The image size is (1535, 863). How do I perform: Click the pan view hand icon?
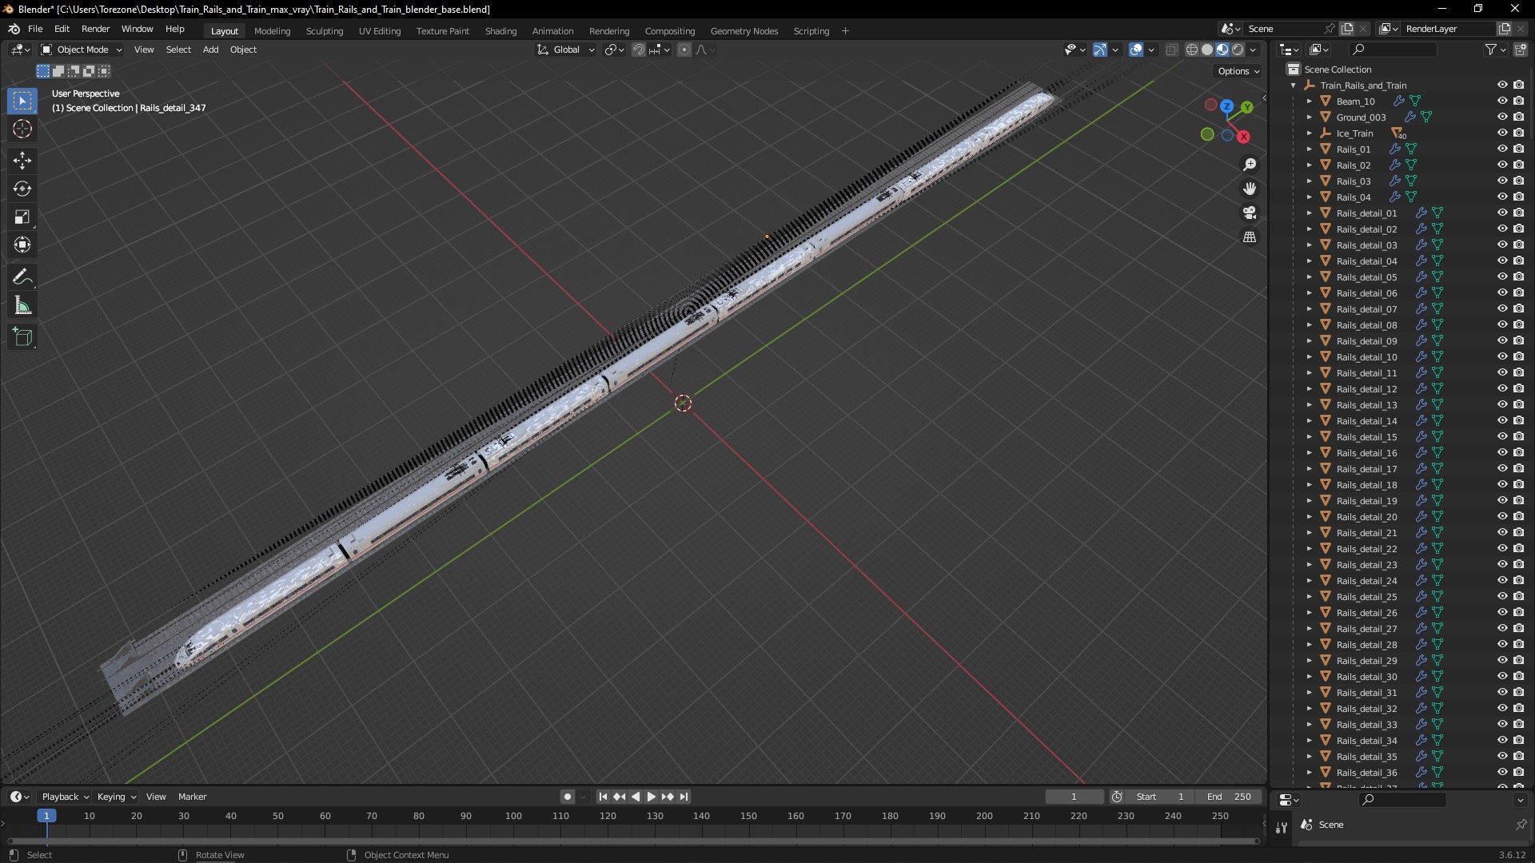[x=1250, y=189]
